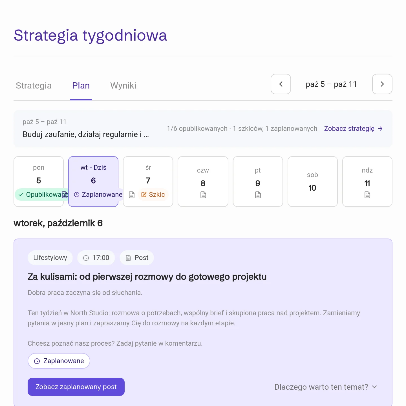Select Saturday 10 day card
The image size is (406, 406).
point(312,182)
